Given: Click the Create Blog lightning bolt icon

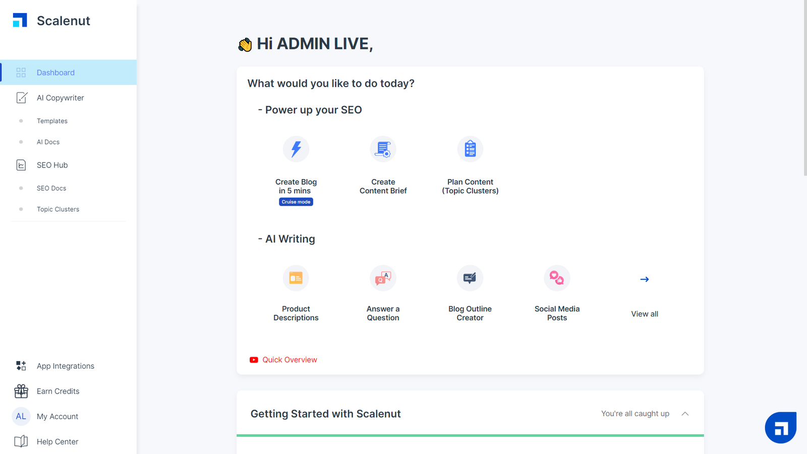Looking at the screenshot, I should pyautogui.click(x=296, y=149).
